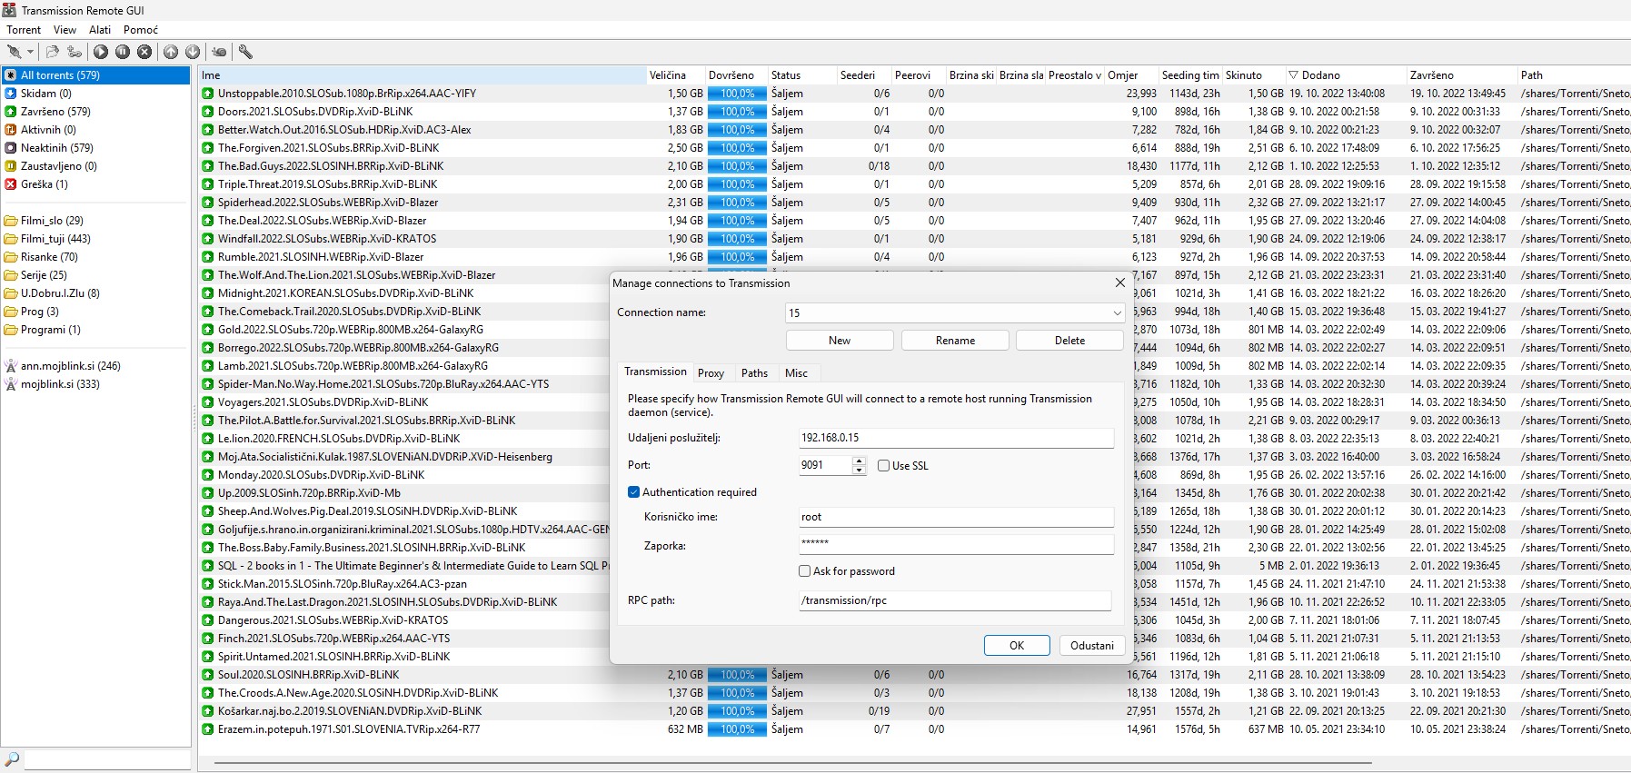This screenshot has height=773, width=1631.
Task: Open the Torrent menu
Action: point(24,30)
